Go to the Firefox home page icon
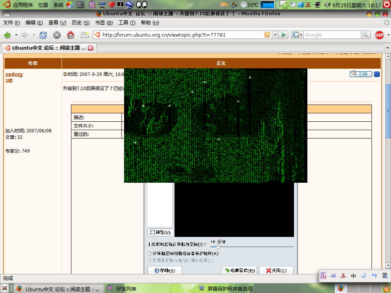Screen dimensions: 391x293 pyautogui.click(x=71, y=35)
